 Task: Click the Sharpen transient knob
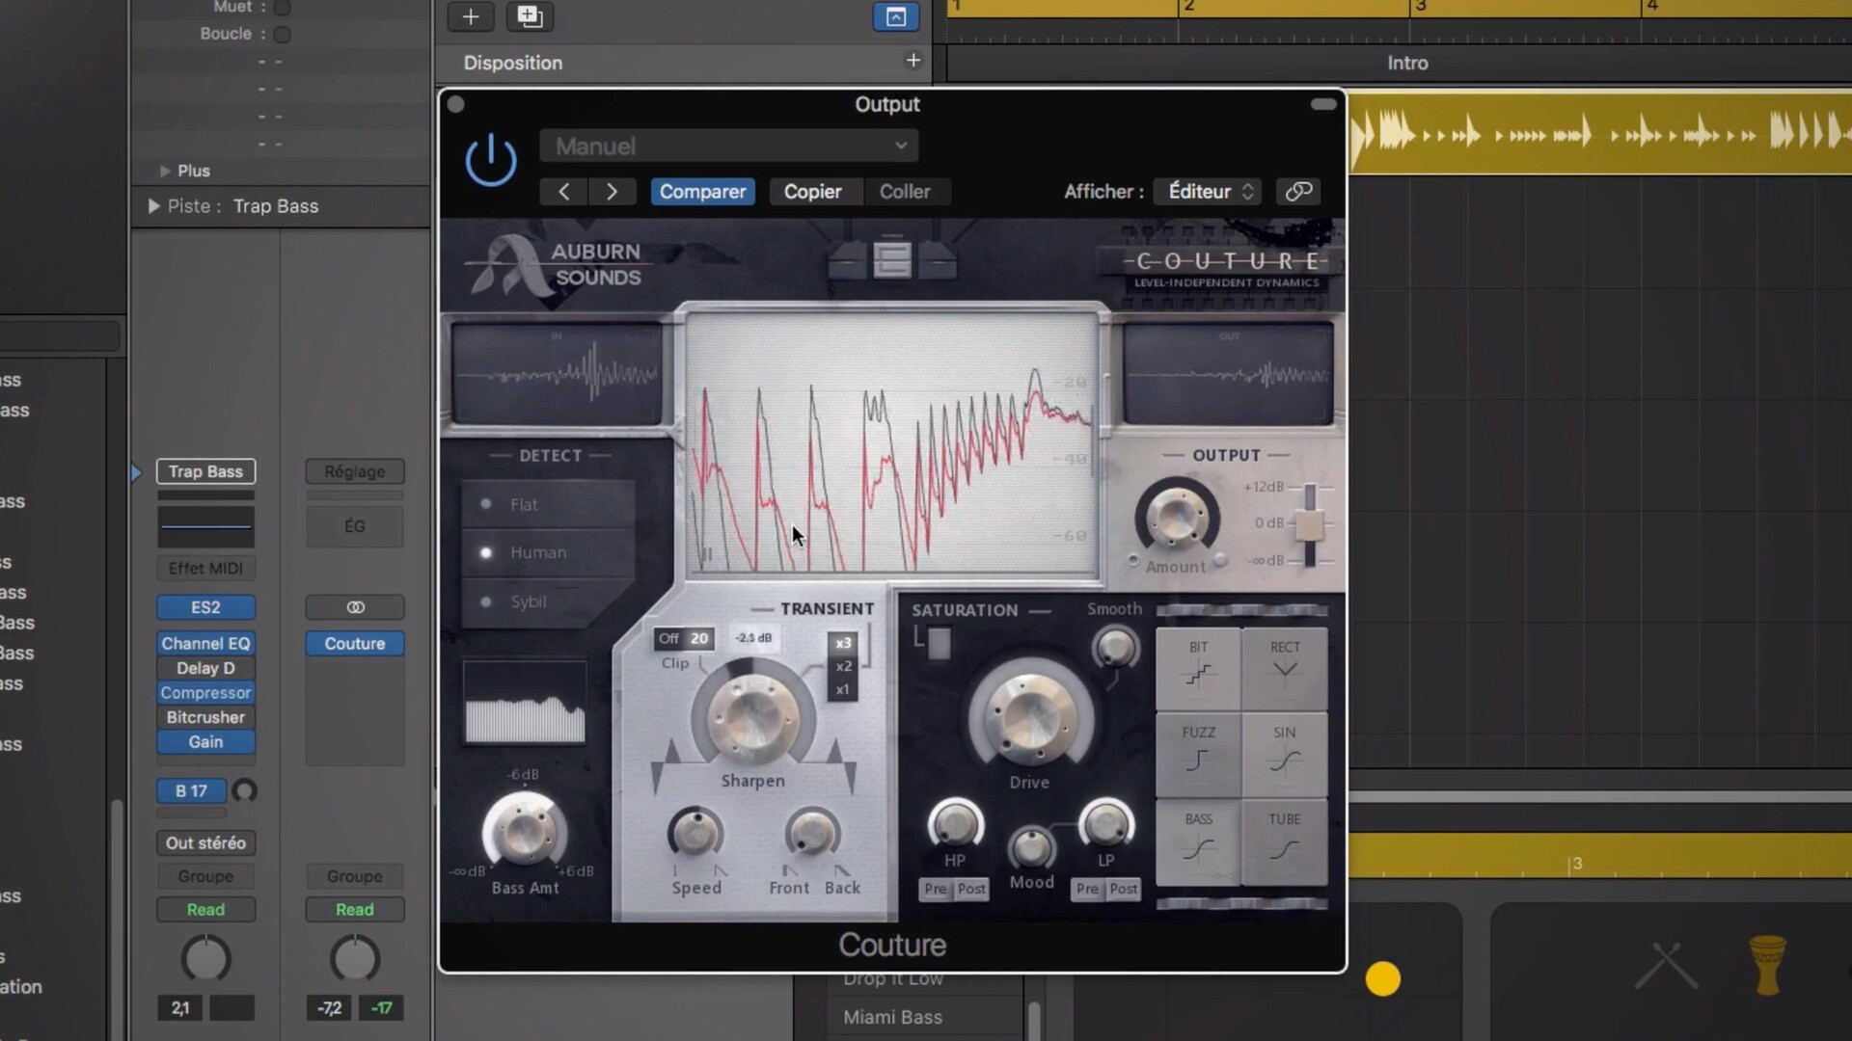tap(752, 718)
